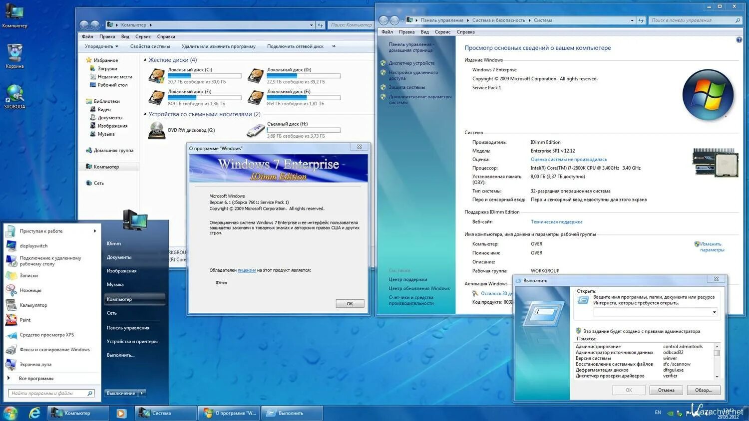This screenshot has width=749, height=421.
Task: Select removable disk (H:) icon
Action: (x=256, y=130)
